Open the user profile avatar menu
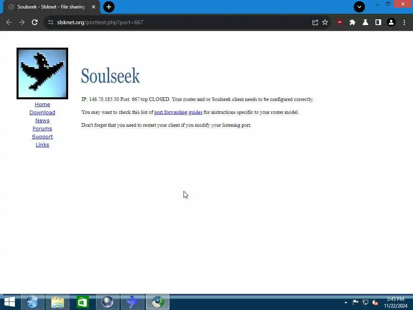 (x=391, y=23)
